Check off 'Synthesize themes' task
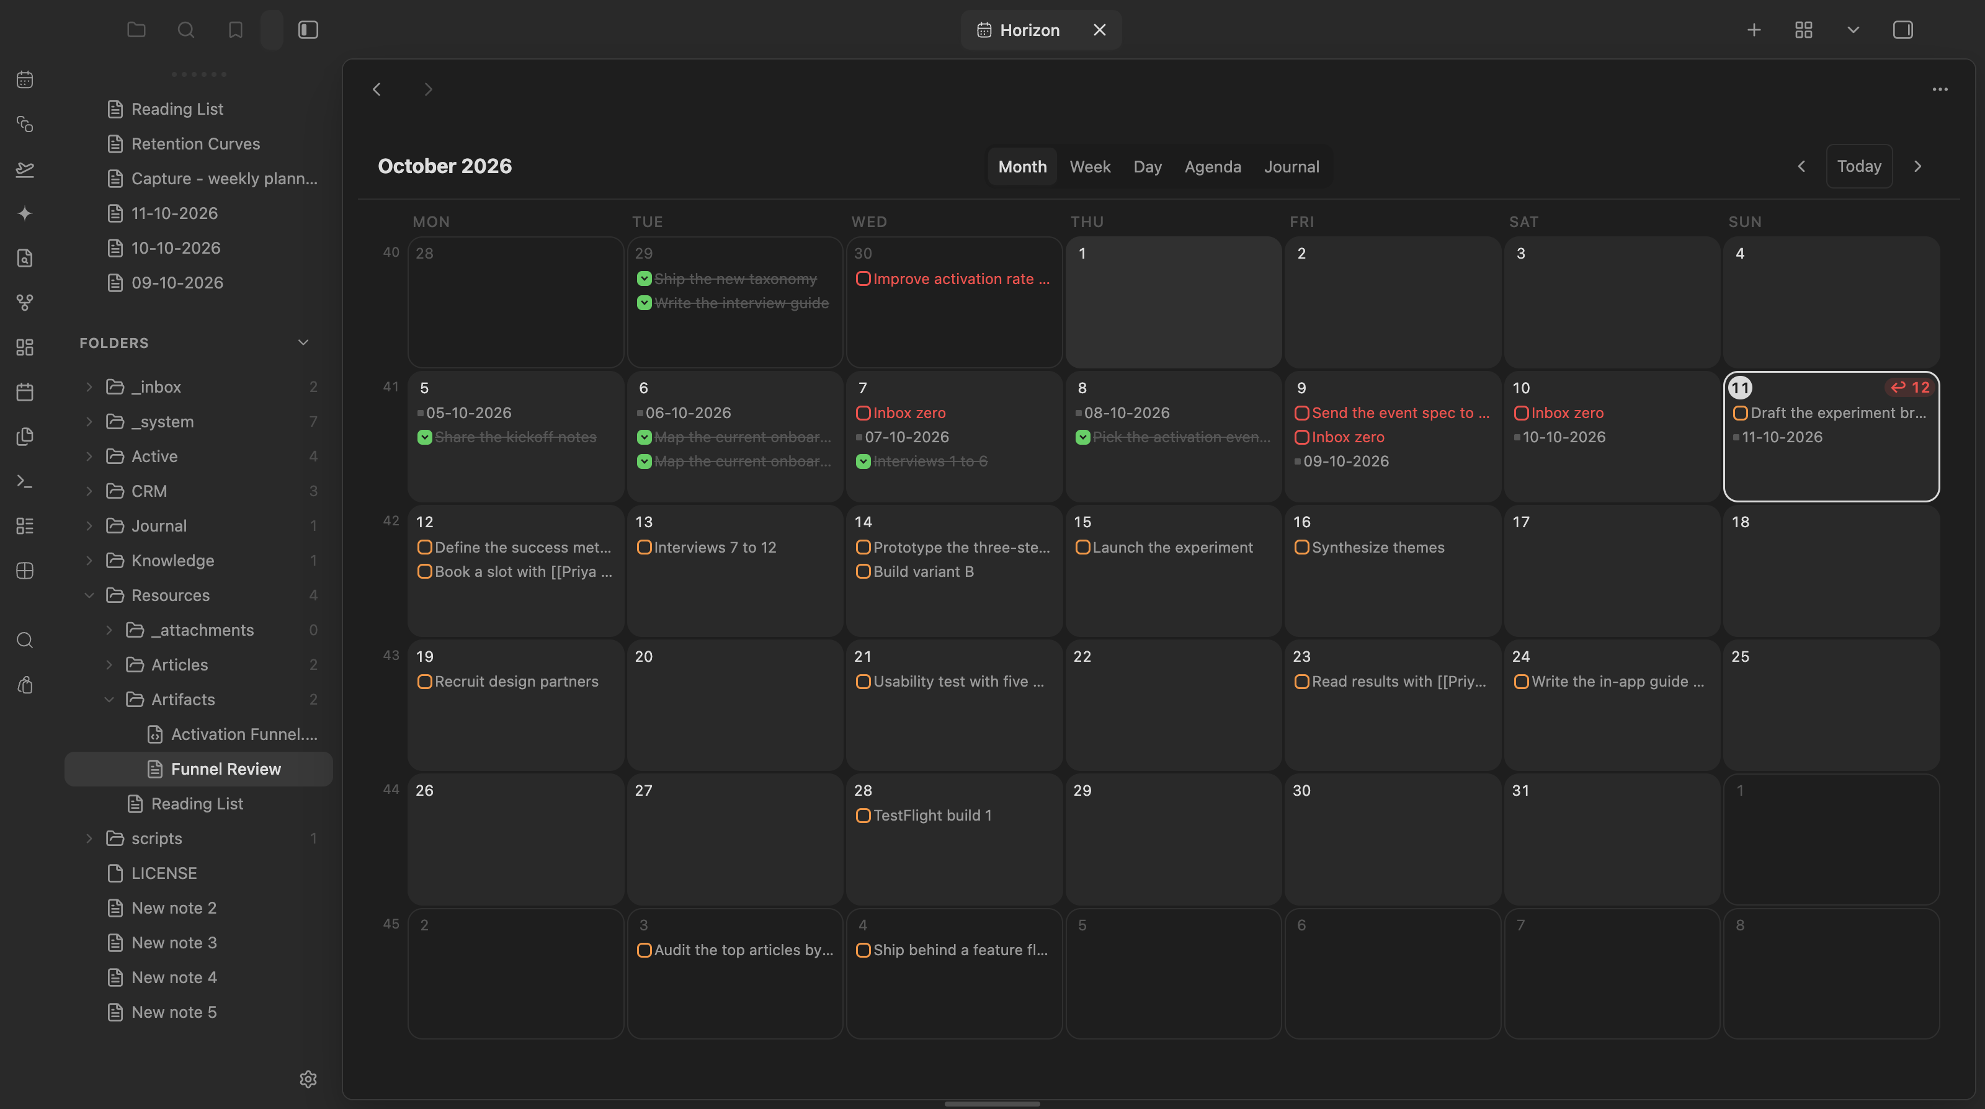 click(1301, 547)
